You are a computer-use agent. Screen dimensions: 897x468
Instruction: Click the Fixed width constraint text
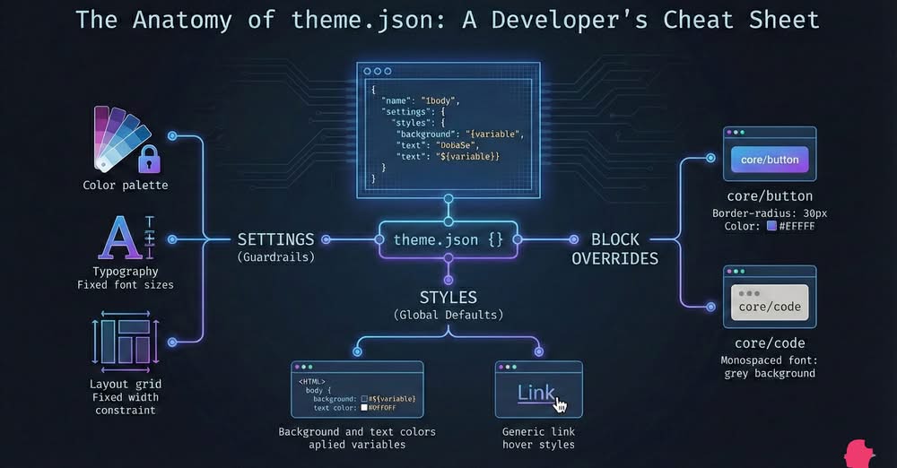(x=126, y=403)
